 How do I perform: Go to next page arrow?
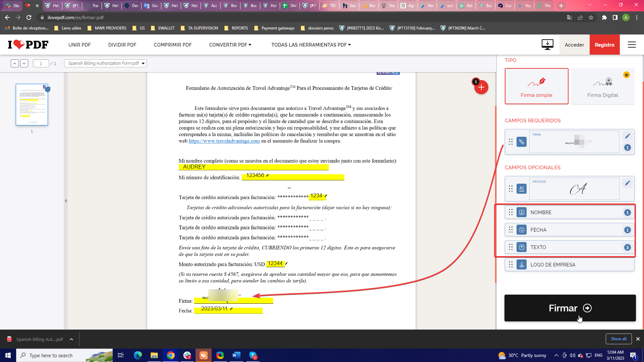[x=24, y=63]
